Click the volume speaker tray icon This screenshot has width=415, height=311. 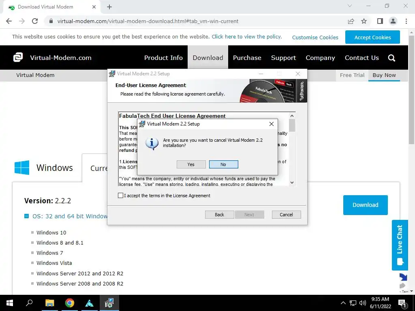(x=363, y=303)
